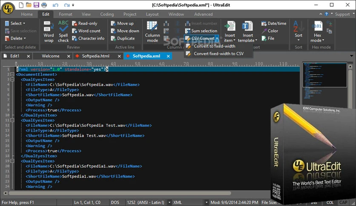Print the document using printer icon
Screen dimensions: 356x206
pos(44,5)
